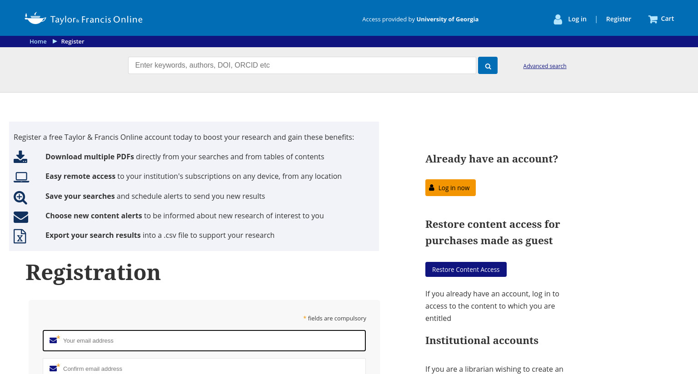Click the breadcrumb arrow icon after Home
Image resolution: width=698 pixels, height=374 pixels.
pyautogui.click(x=55, y=41)
